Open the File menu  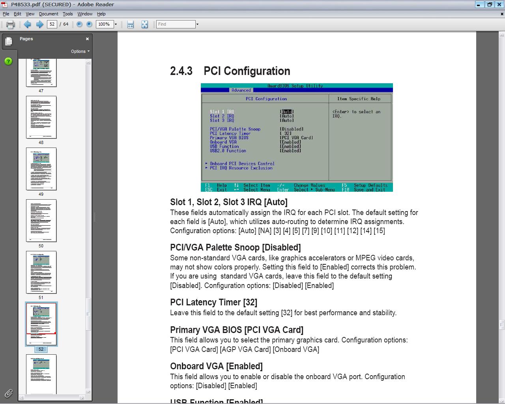6,14
